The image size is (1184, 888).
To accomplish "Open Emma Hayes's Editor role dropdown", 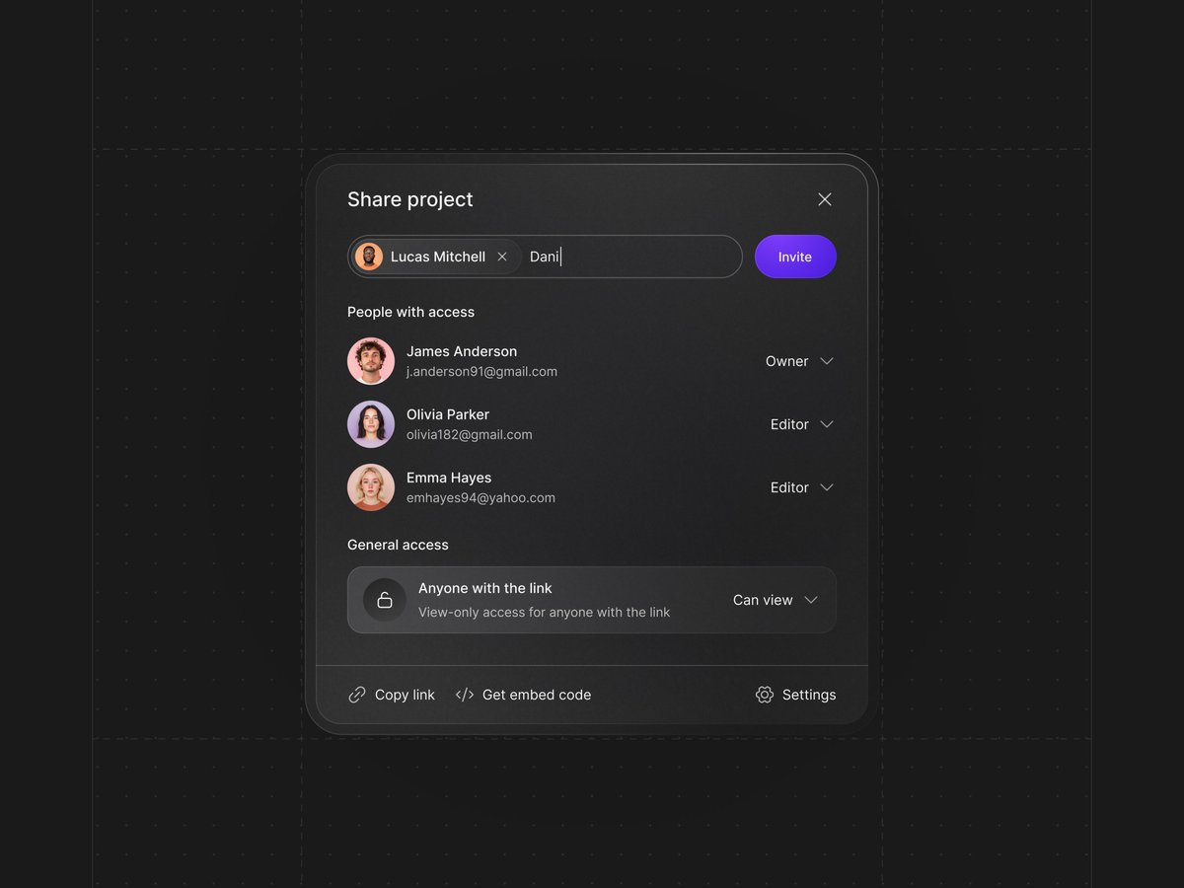I will tap(802, 486).
